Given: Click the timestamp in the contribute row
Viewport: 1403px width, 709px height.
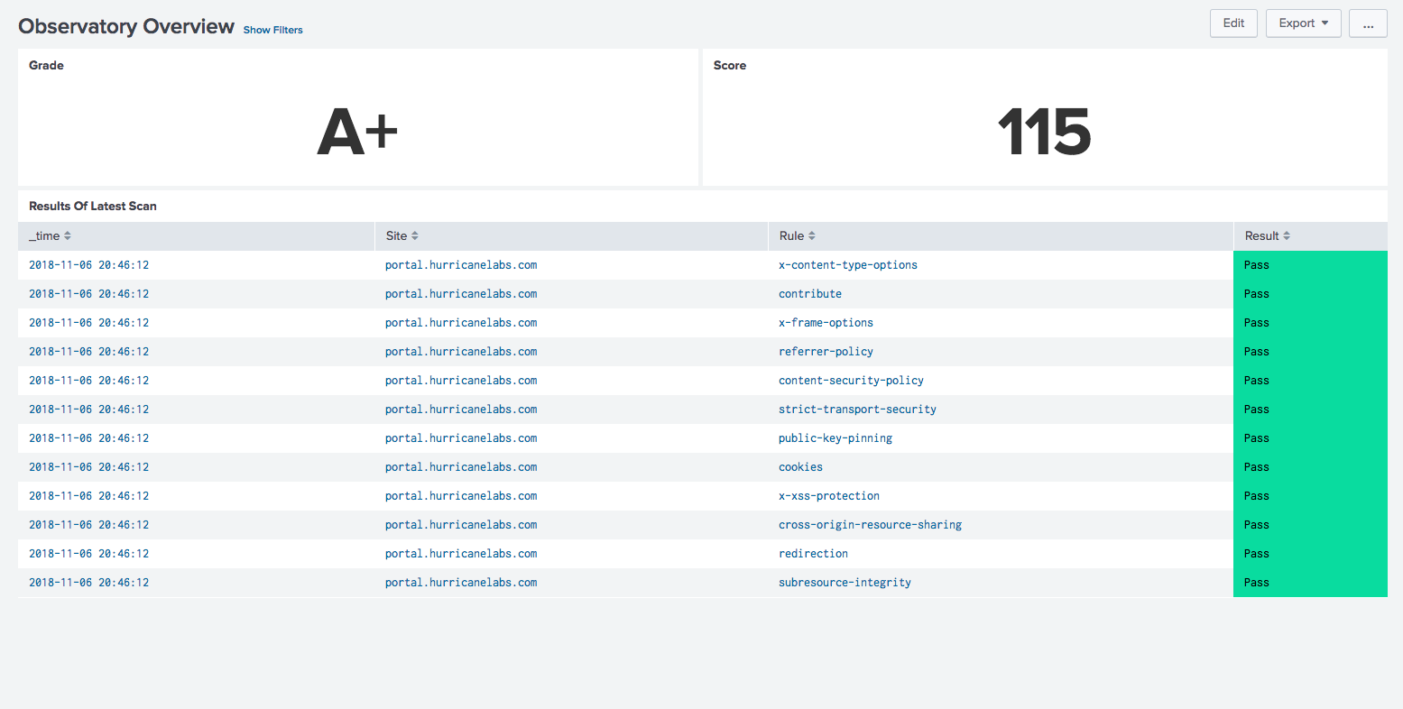Looking at the screenshot, I should coord(89,293).
